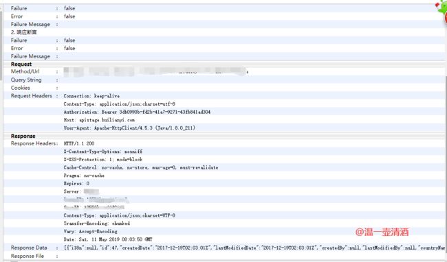Select the Response Data JSON content line
This screenshot has width=447, height=262.
click(x=254, y=248)
